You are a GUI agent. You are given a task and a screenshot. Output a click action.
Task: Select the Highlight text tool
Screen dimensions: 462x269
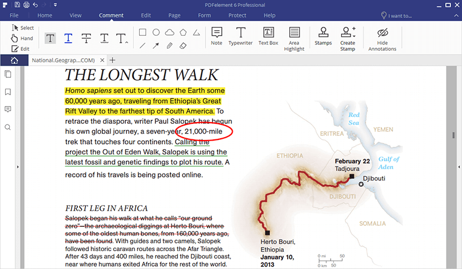(x=51, y=38)
